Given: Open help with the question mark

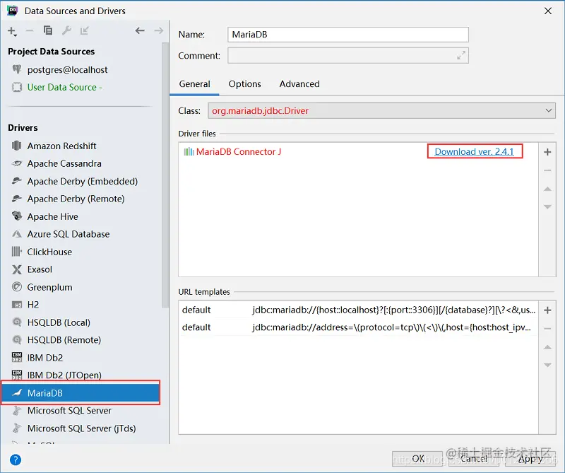Looking at the screenshot, I should click(x=16, y=460).
